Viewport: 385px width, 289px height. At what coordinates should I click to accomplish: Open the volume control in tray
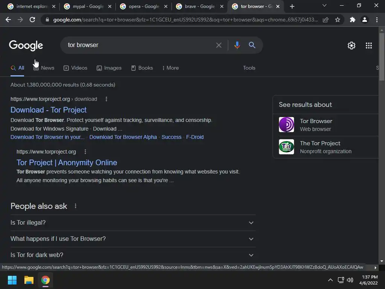coord(350,280)
